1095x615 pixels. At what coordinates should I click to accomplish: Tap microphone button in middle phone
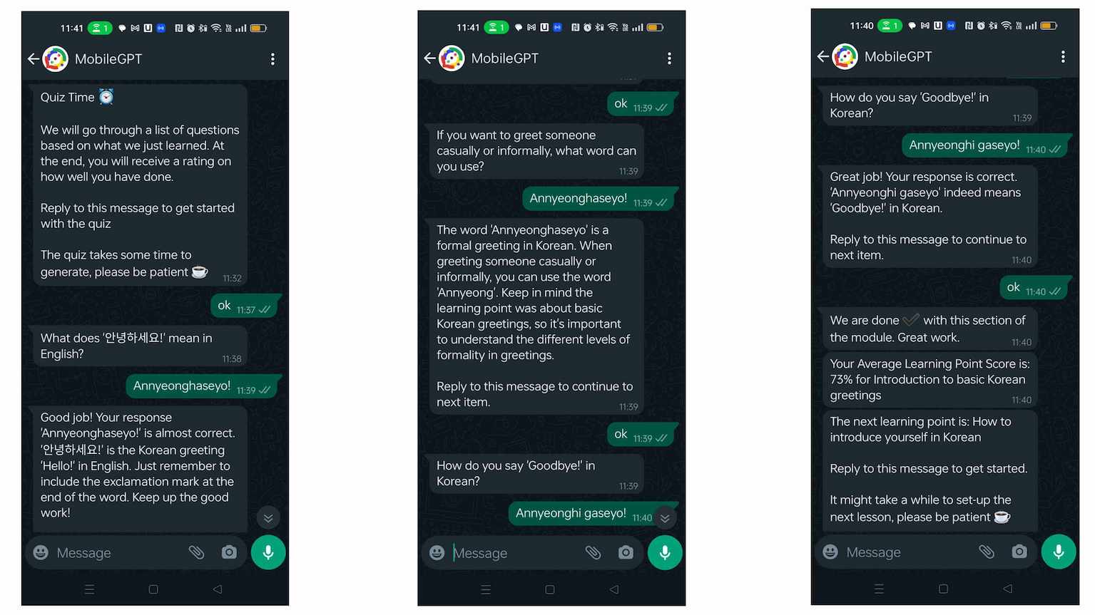pyautogui.click(x=665, y=552)
